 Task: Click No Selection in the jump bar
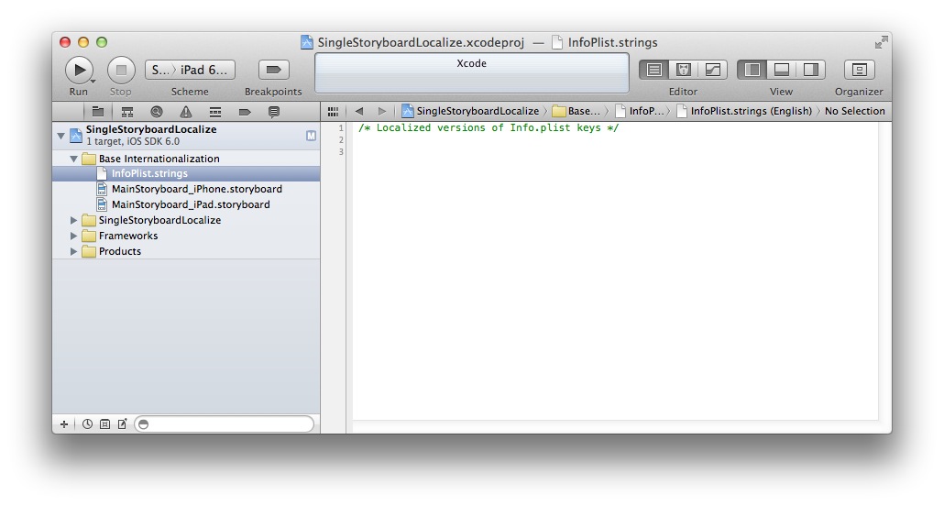pyautogui.click(x=855, y=111)
